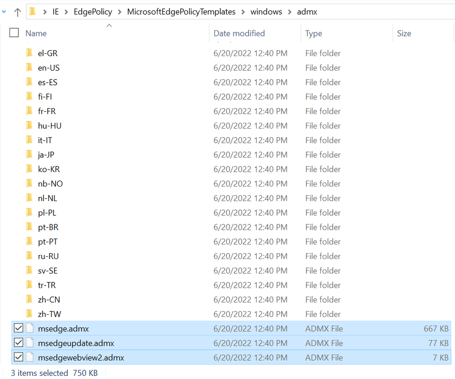Screen dimensions: 455x379
Task: Click the date modified of fr-FR folder
Action: click(x=251, y=111)
